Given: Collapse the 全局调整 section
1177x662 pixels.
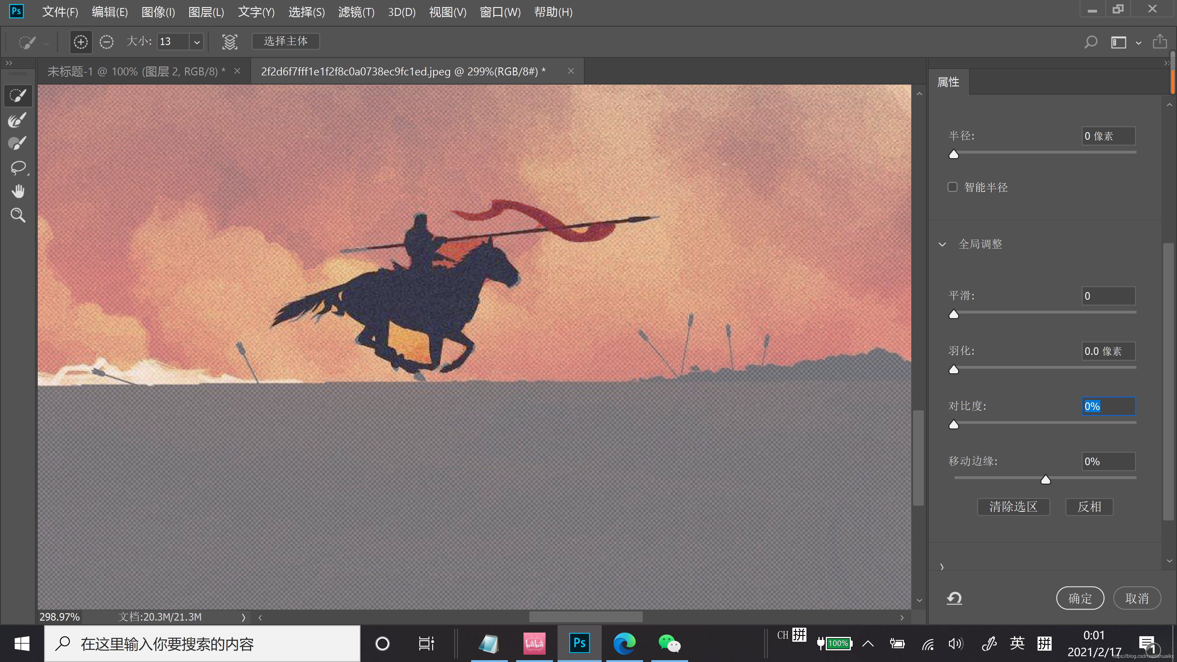Looking at the screenshot, I should click(942, 245).
